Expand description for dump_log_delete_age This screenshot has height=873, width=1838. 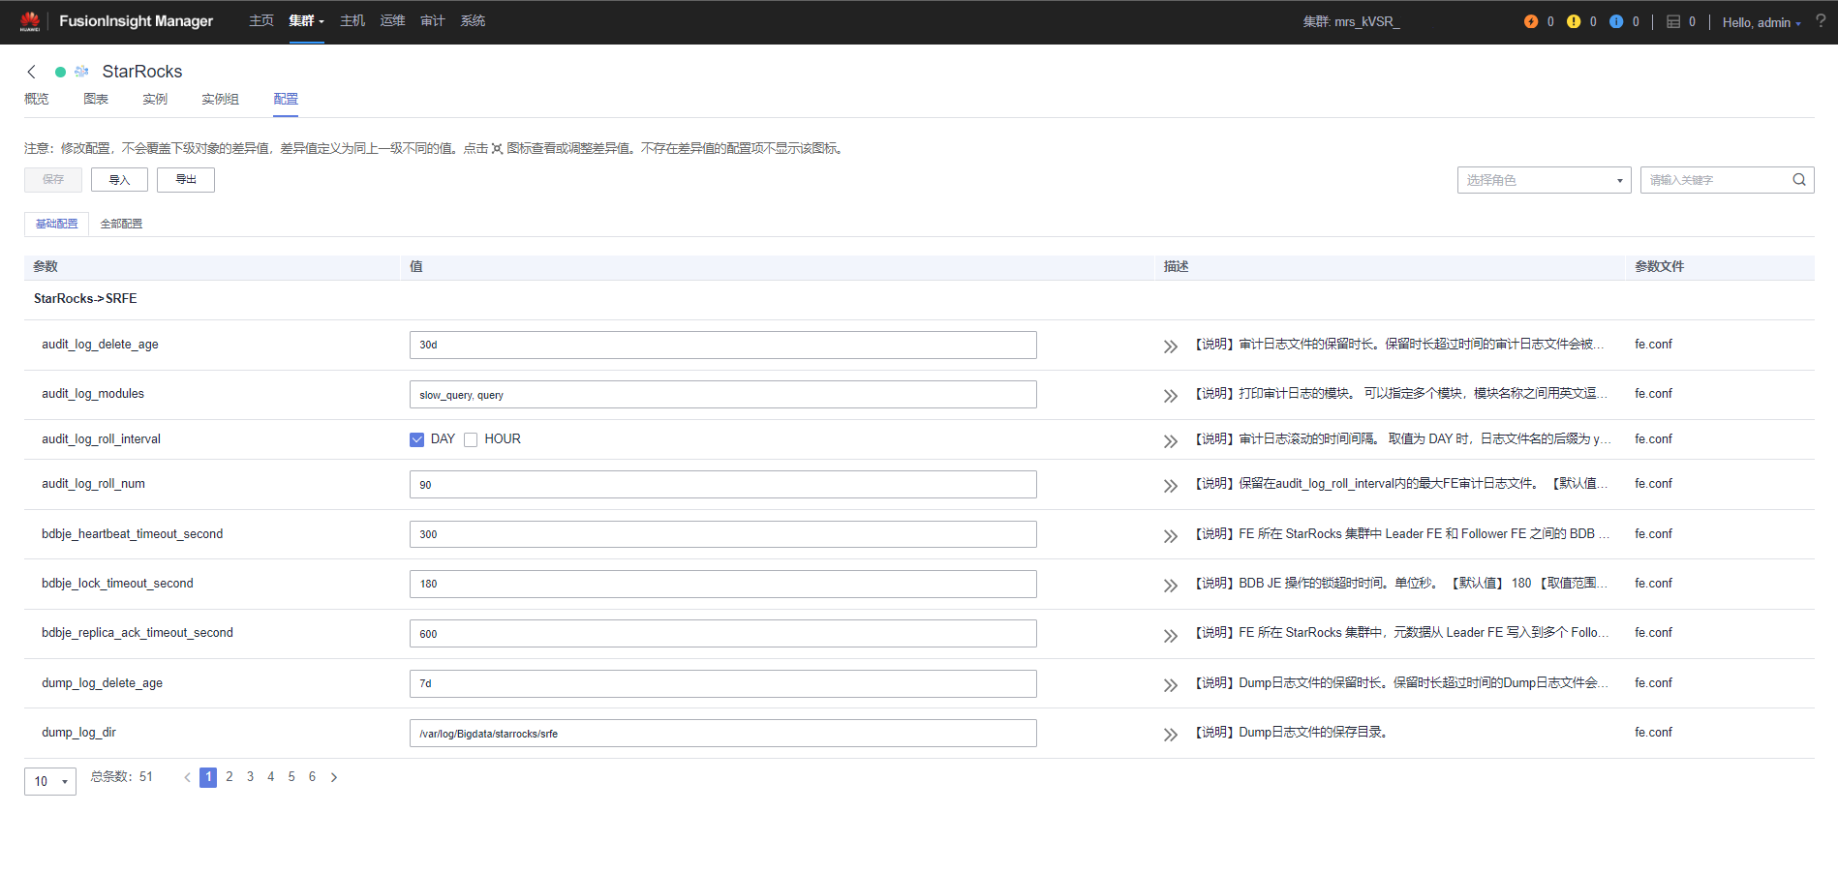pos(1171,685)
